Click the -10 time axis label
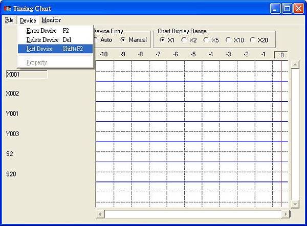This screenshot has width=307, height=226. [x=103, y=54]
